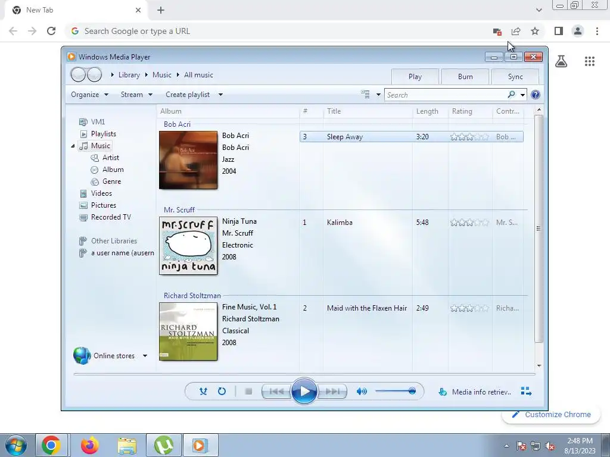The image size is (610, 457).
Task: Click the Media info retrieval status icon
Action: 443,392
